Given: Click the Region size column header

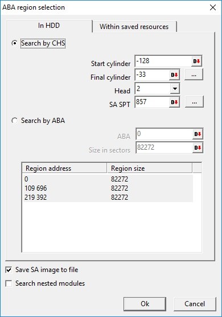Looking at the screenshot, I should tap(150, 168).
